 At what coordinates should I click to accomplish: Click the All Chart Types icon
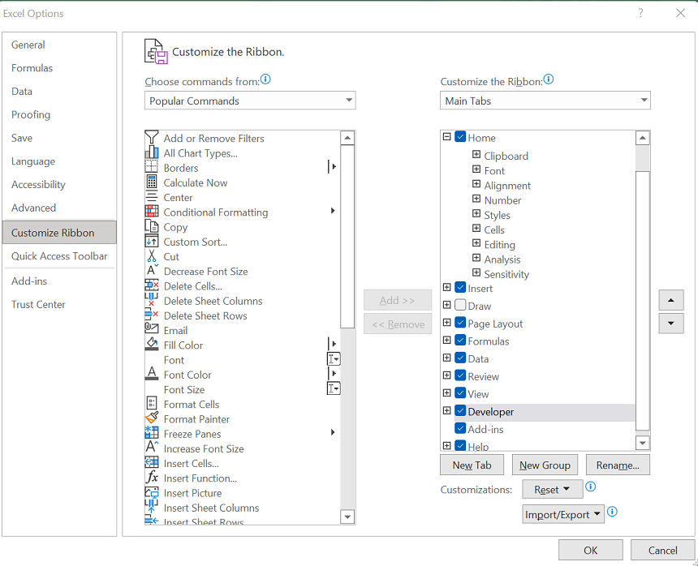[x=151, y=152]
